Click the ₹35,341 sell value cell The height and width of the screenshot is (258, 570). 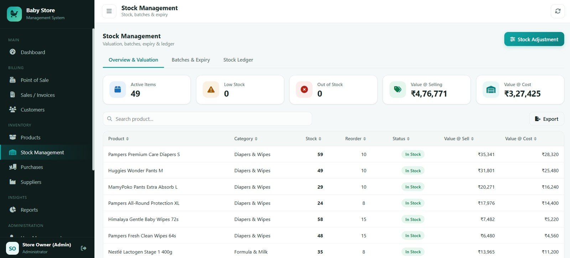[x=486, y=154]
